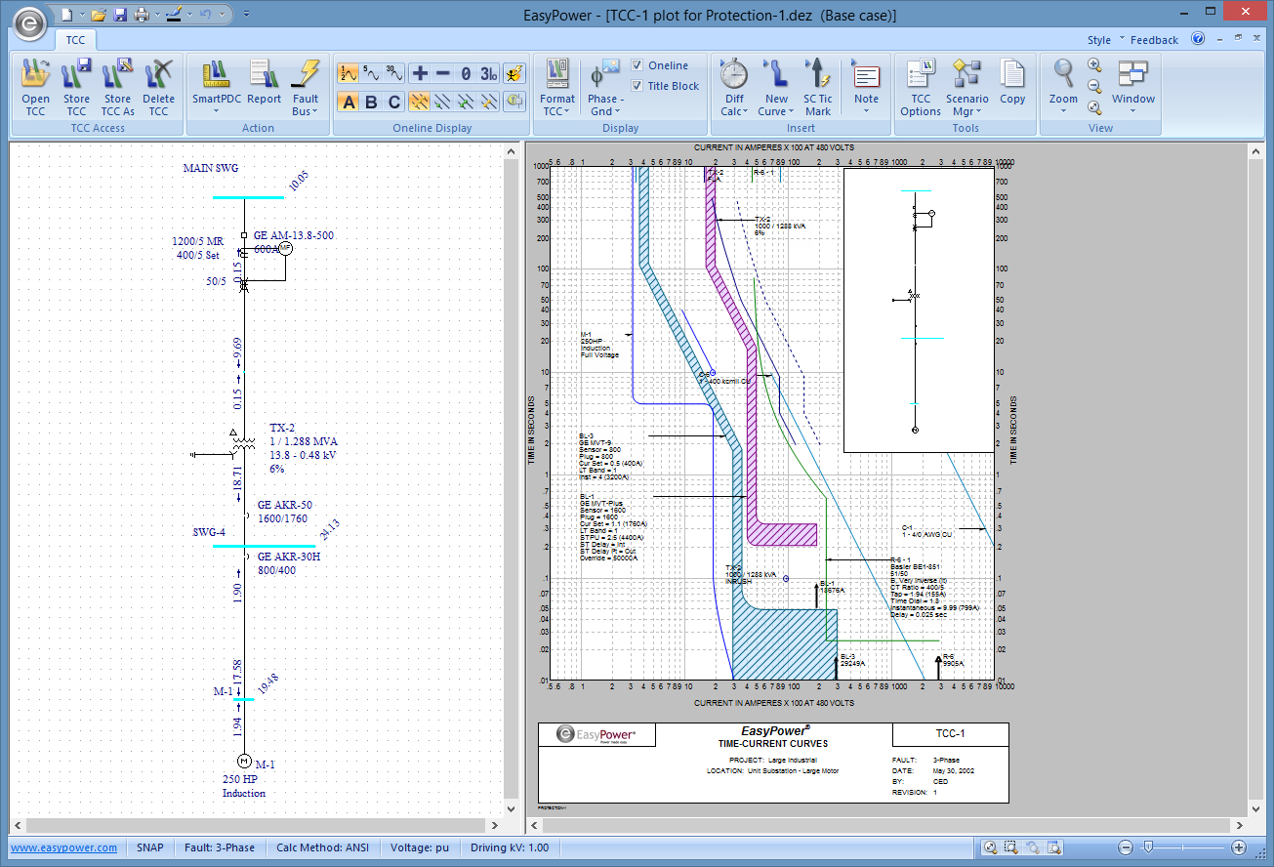
Task: Click the zoom-out magnifier in View group
Action: point(1094,86)
